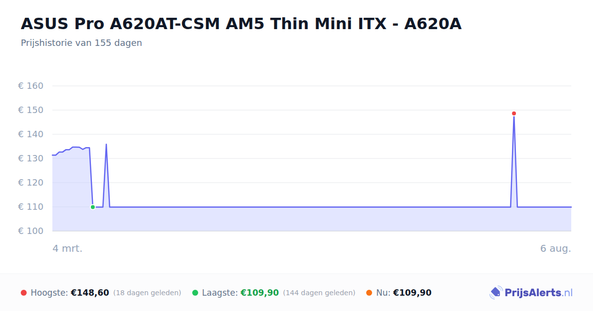
Task: Click the orange dot beside Nu legend
Action: click(x=369, y=293)
